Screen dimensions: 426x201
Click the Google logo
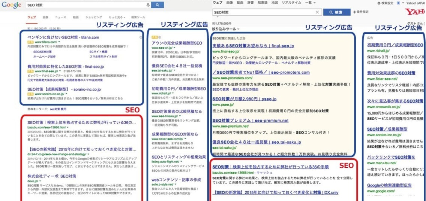pos(11,5)
